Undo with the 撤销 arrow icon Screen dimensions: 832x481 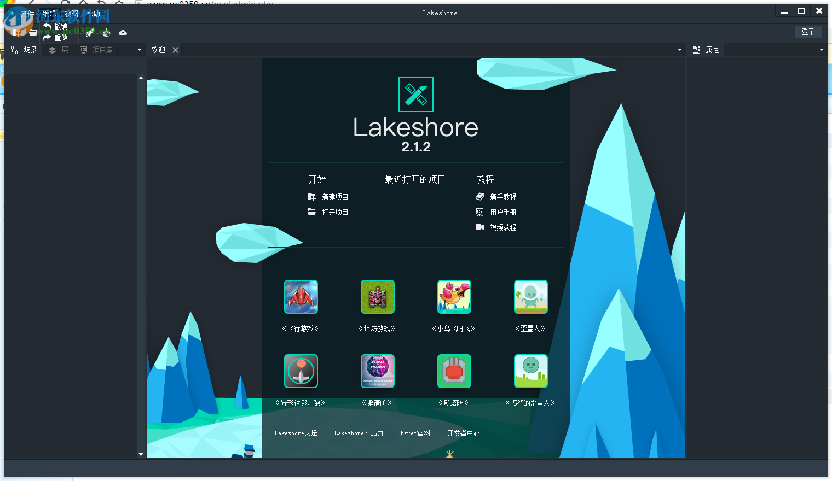(x=47, y=26)
